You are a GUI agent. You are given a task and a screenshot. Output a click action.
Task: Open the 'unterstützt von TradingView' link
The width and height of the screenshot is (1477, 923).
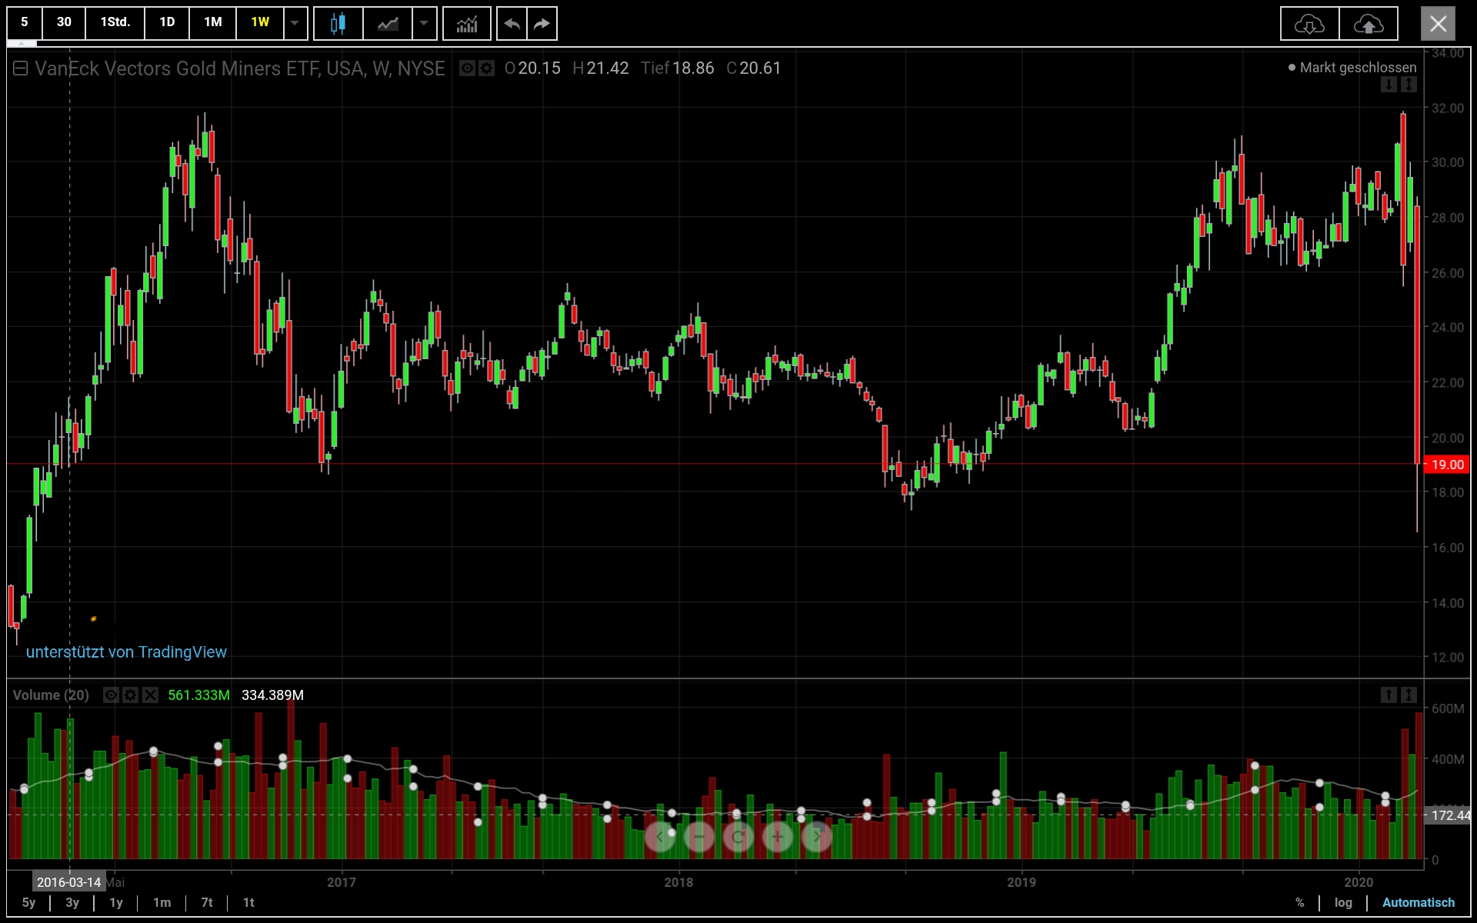pyautogui.click(x=126, y=652)
